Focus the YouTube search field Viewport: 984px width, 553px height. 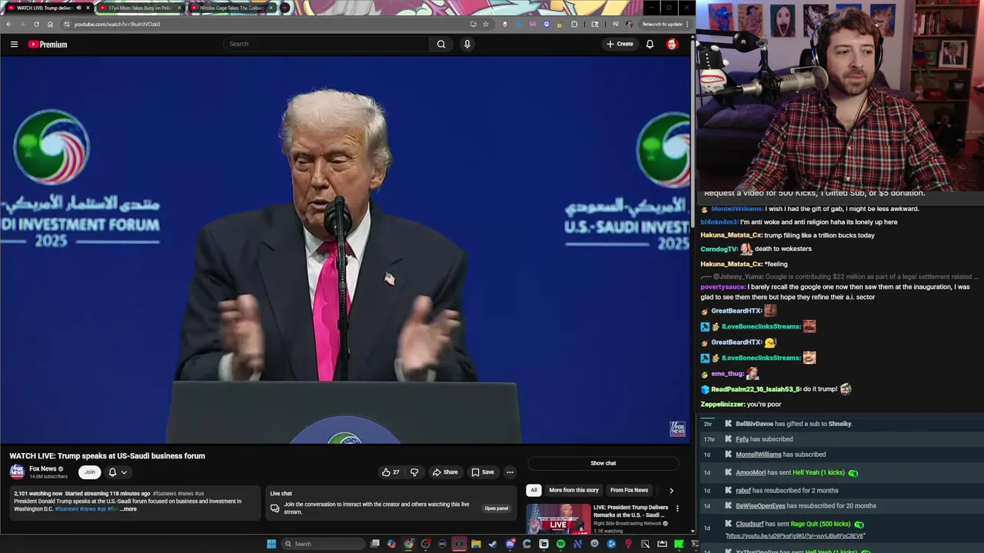point(327,44)
